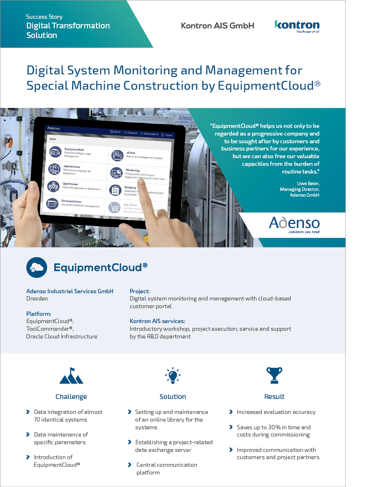Click the Challenge mountain flag icon

coord(71,376)
